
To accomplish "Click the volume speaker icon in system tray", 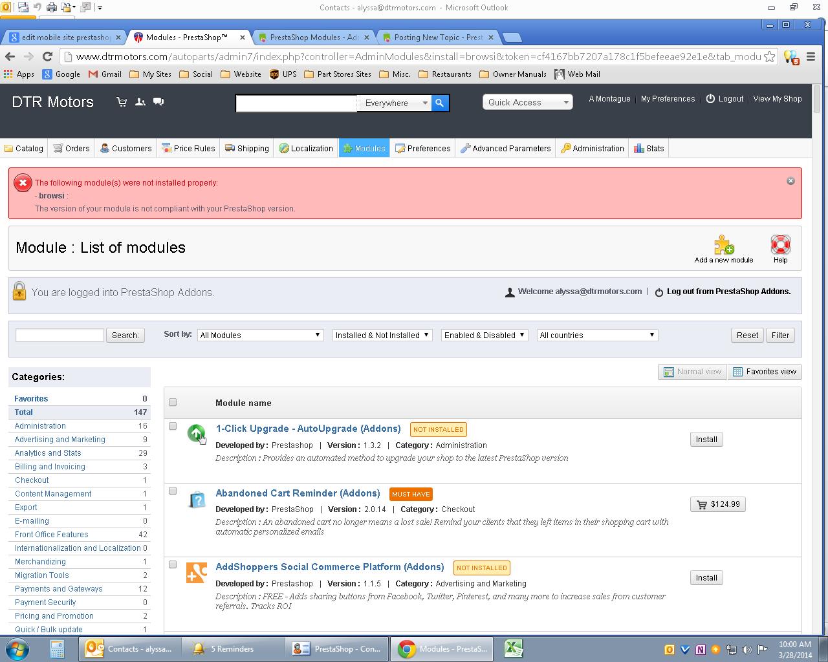I will point(746,650).
